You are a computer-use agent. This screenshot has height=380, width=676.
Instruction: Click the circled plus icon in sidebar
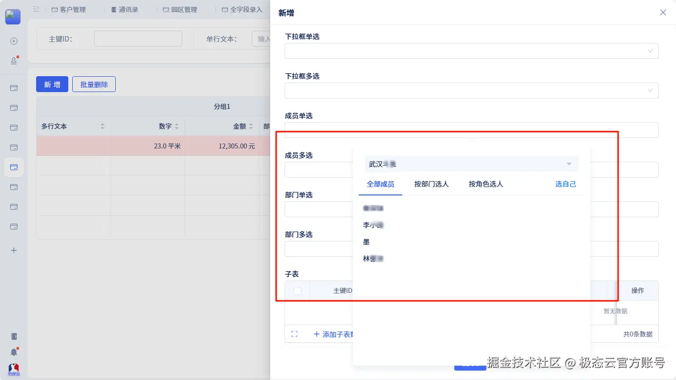[x=14, y=41]
